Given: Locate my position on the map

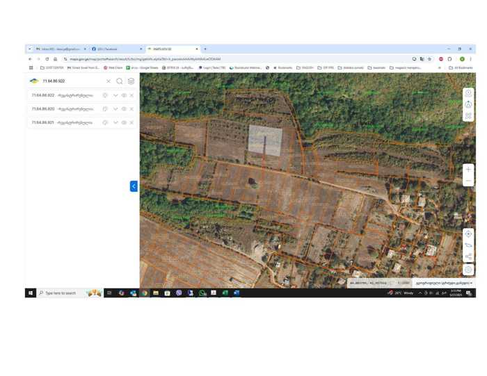Looking at the screenshot, I should pos(468,234).
